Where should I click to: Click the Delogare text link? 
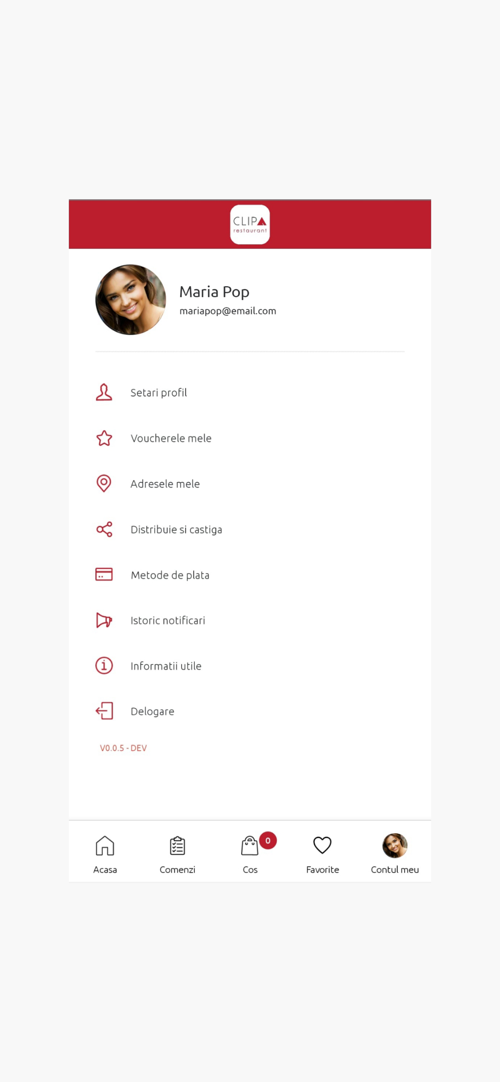coord(152,711)
